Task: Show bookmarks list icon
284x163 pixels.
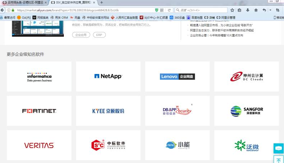Action: click(x=240, y=10)
